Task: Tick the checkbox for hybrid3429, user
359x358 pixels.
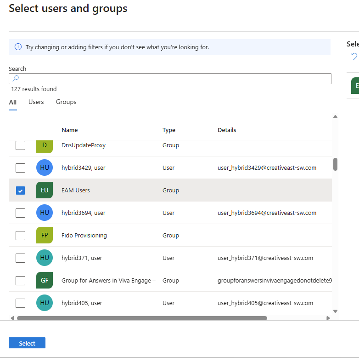Action: point(20,168)
